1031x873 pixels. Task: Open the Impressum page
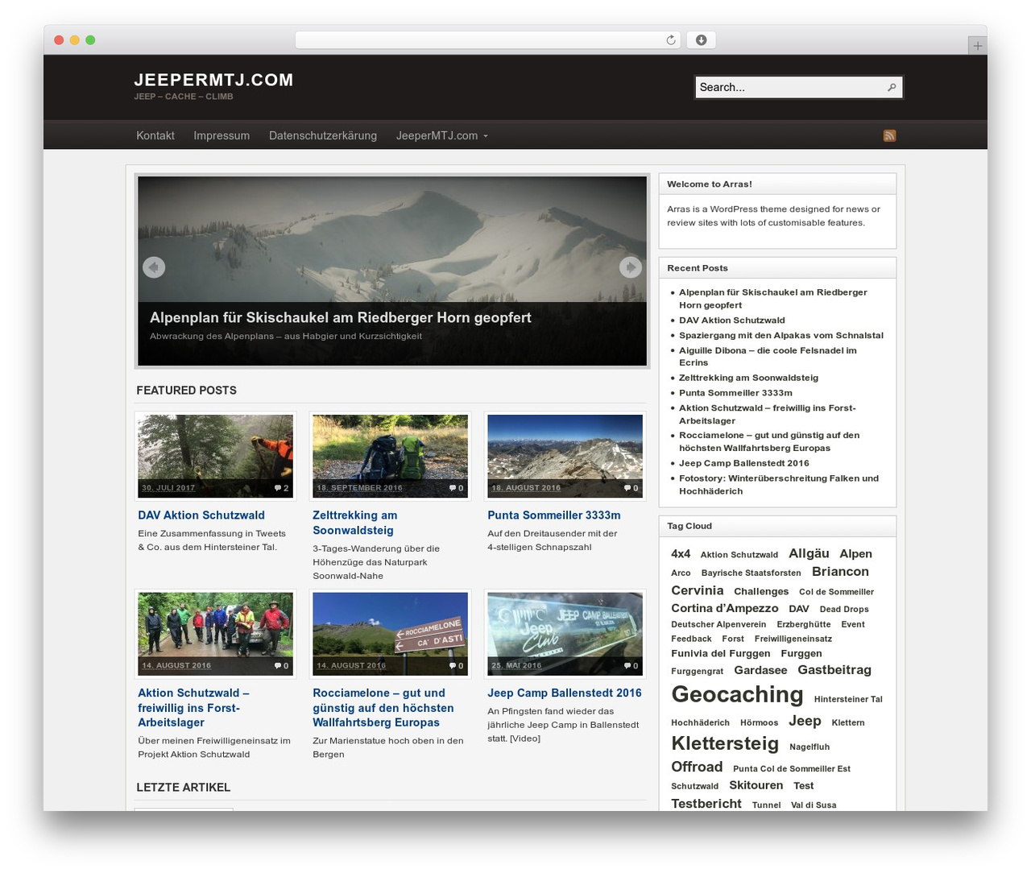[x=222, y=135]
